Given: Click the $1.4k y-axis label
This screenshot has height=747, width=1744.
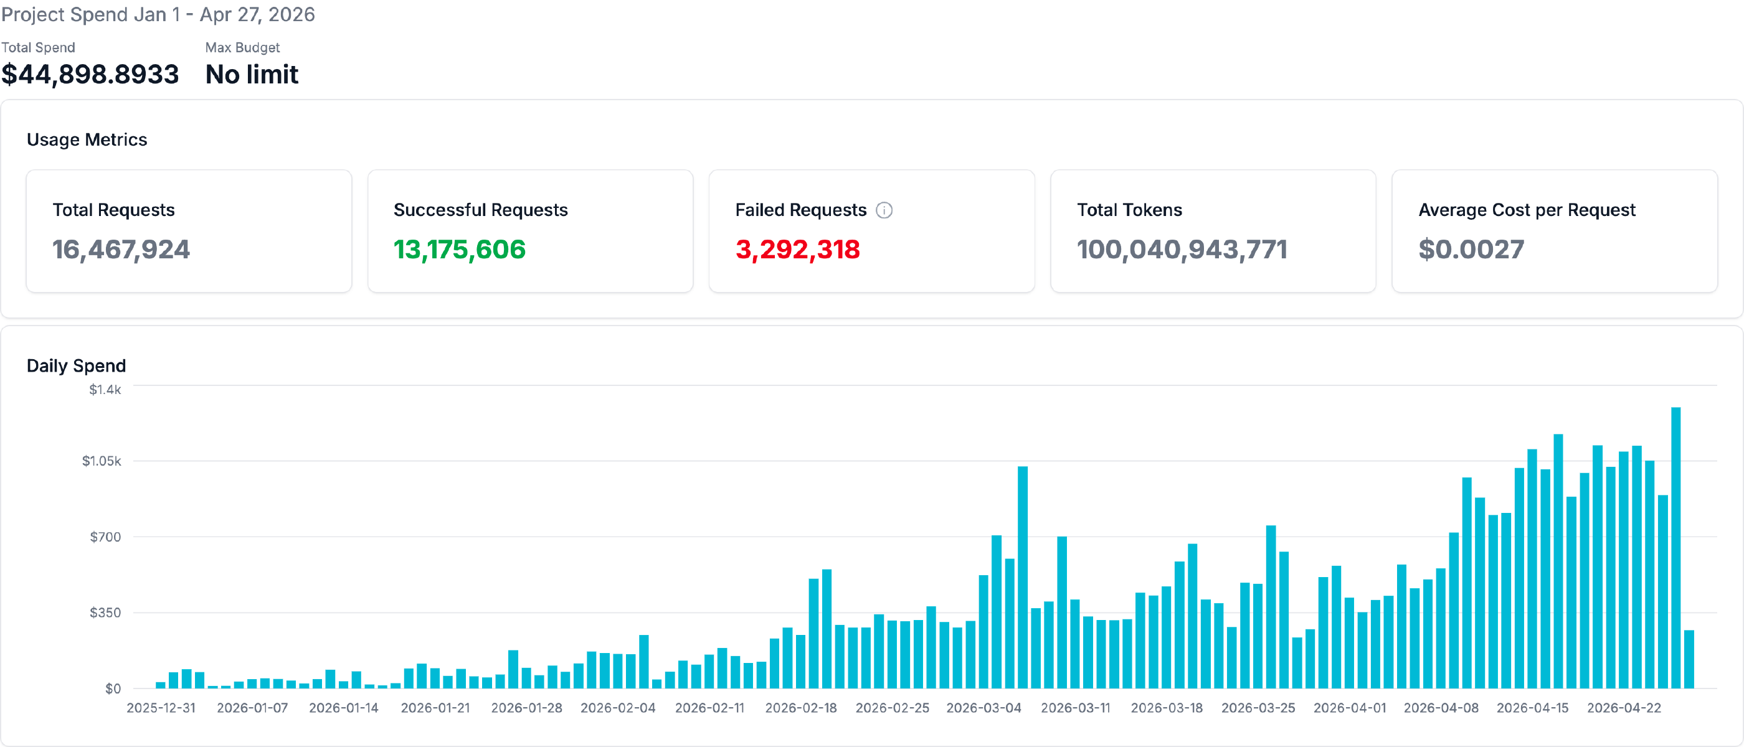Looking at the screenshot, I should coord(105,390).
